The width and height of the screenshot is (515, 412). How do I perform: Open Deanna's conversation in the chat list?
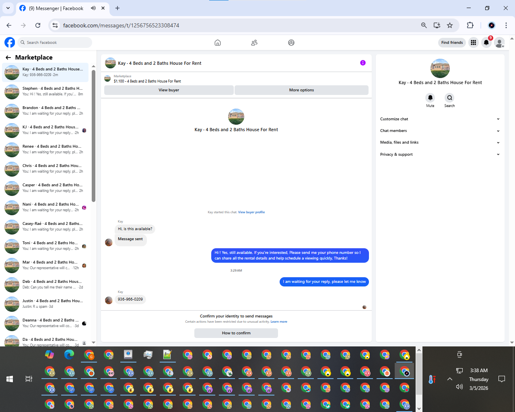45,323
